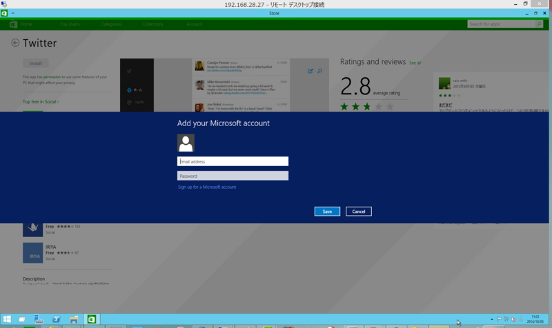Open Server Manager from the taskbar
Screen dimensions: 552x328
pyautogui.click(x=39, y=319)
